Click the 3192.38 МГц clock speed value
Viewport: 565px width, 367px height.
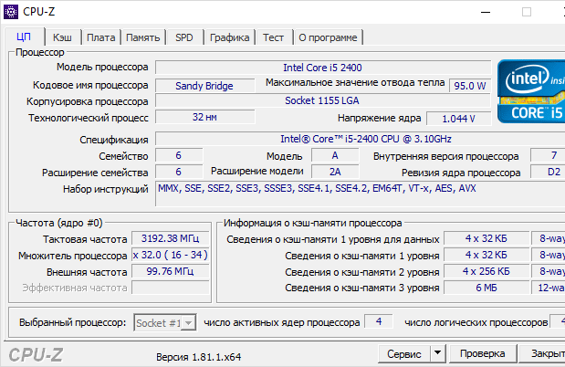[x=170, y=238]
